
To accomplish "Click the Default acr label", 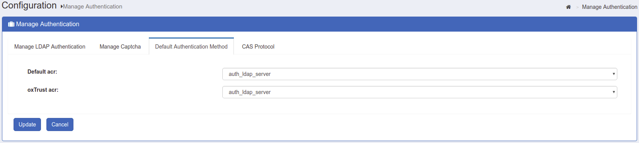I will [x=42, y=72].
